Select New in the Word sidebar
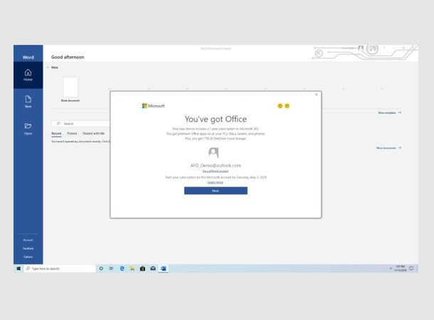Viewport: 434px width, 320px height. pos(28,102)
